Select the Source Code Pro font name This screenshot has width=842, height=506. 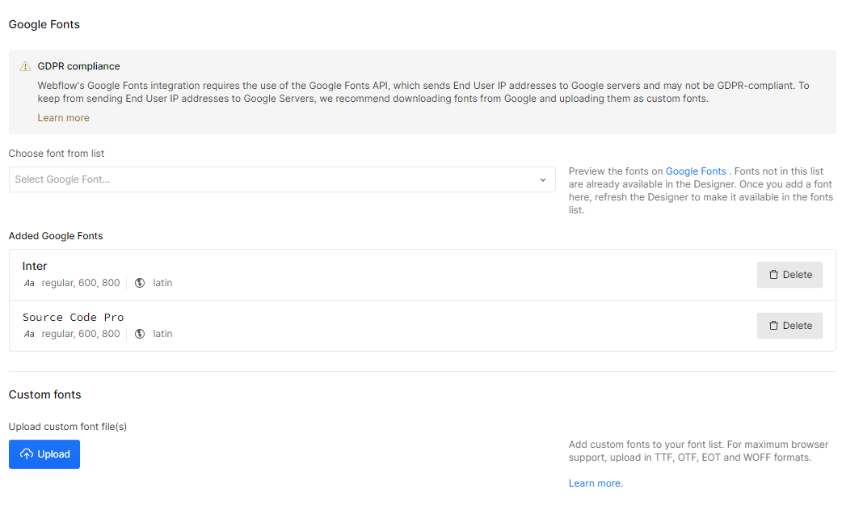click(73, 318)
